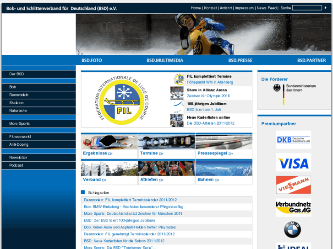This screenshot has height=249, width=333.
Task: Click the external-link icon beside Termine
Action: [x=161, y=154]
